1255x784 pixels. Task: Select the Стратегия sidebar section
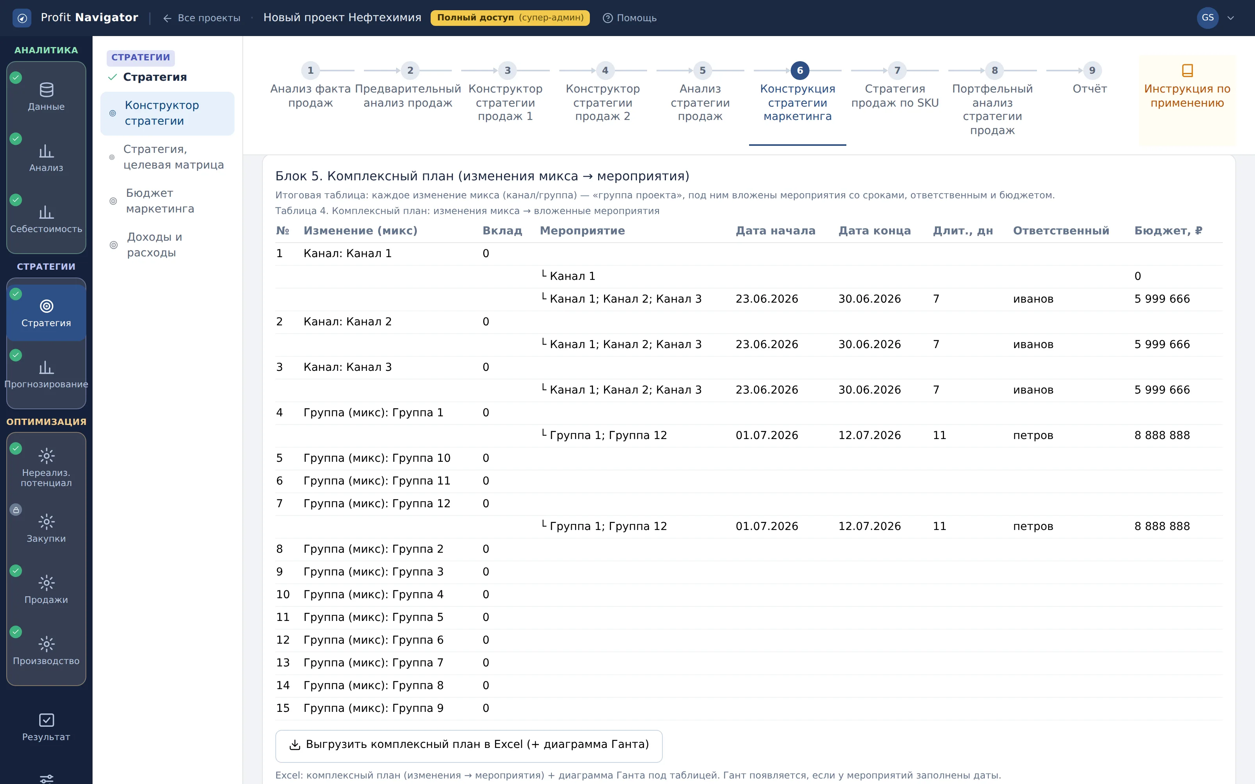(46, 313)
